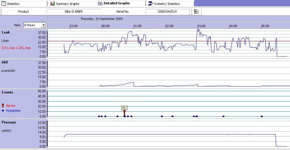
Task: Open the Oximetry Statistics tab
Action: coord(166,4)
